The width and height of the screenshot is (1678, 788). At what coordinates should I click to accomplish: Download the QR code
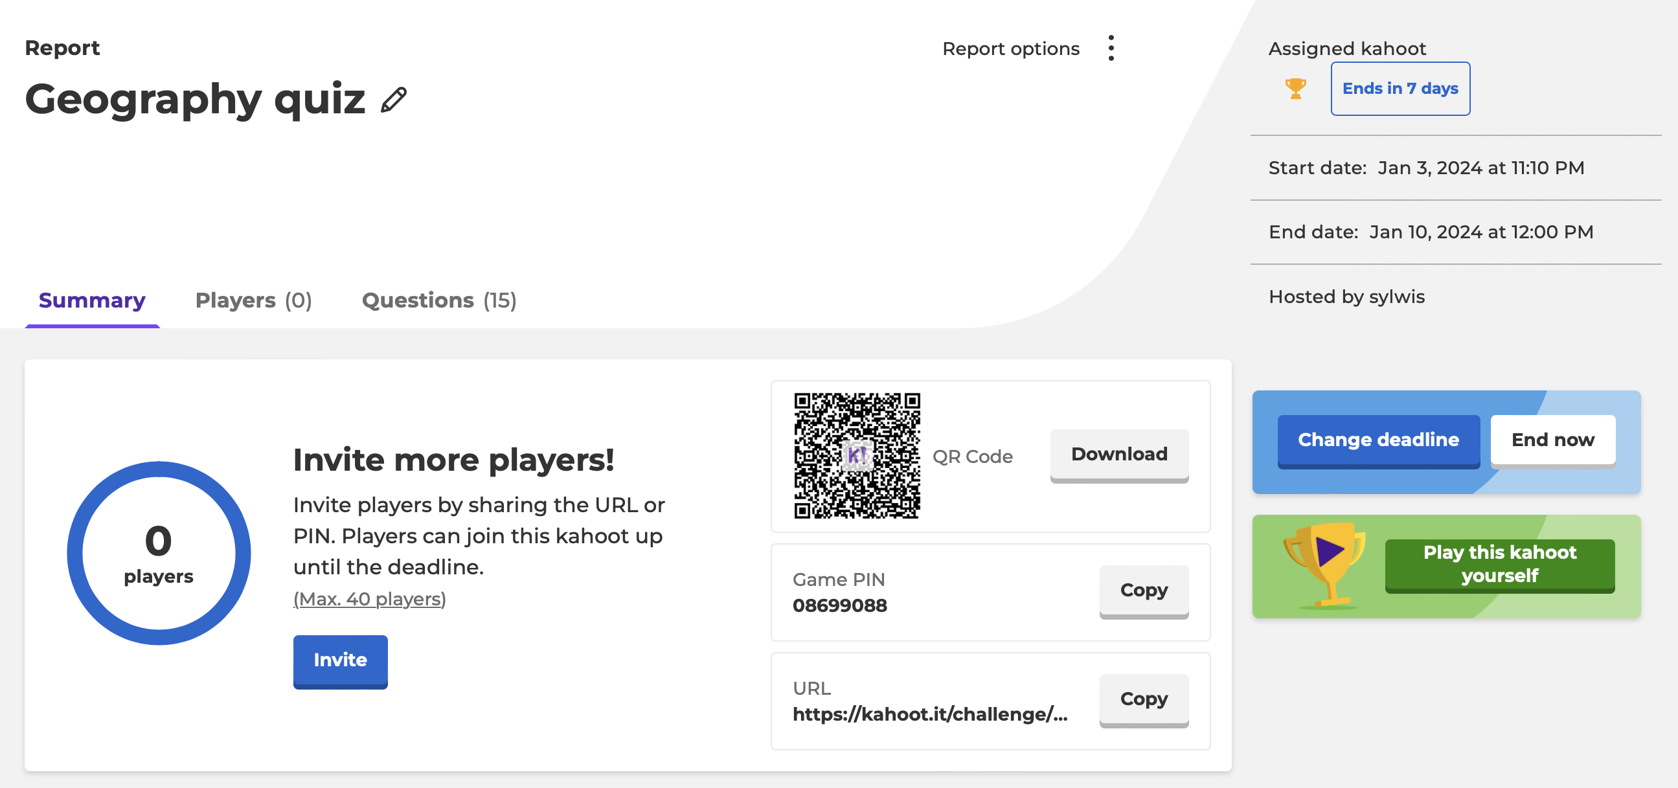tap(1118, 454)
